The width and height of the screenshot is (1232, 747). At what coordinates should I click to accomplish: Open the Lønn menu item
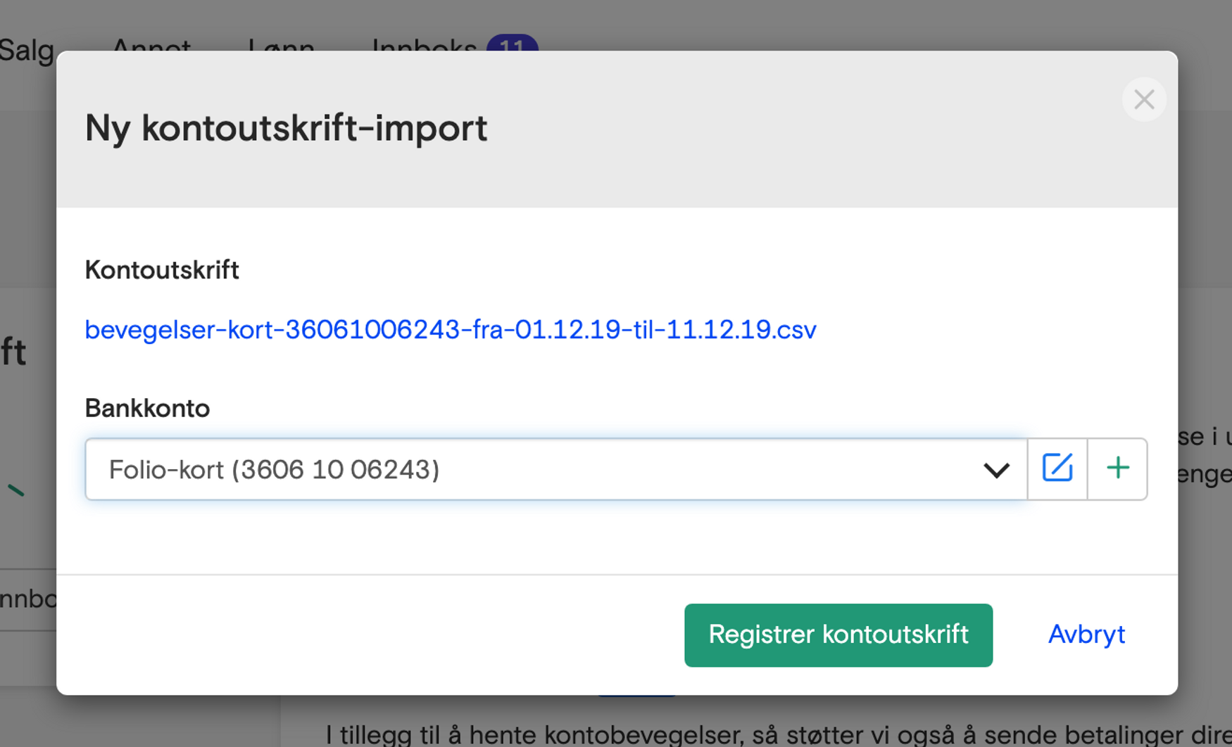coord(281,44)
